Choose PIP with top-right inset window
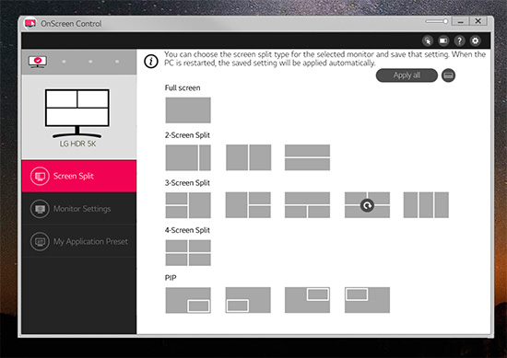507x358 pixels. click(x=307, y=300)
